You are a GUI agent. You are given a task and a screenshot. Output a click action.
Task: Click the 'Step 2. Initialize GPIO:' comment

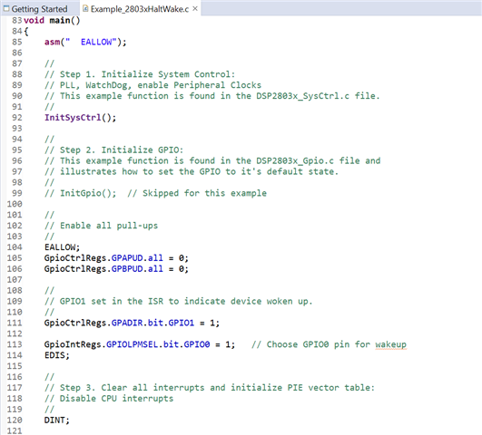(x=113, y=150)
